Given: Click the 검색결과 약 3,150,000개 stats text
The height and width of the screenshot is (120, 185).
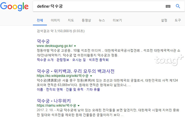Looking at the screenshot, I should [x=61, y=31].
